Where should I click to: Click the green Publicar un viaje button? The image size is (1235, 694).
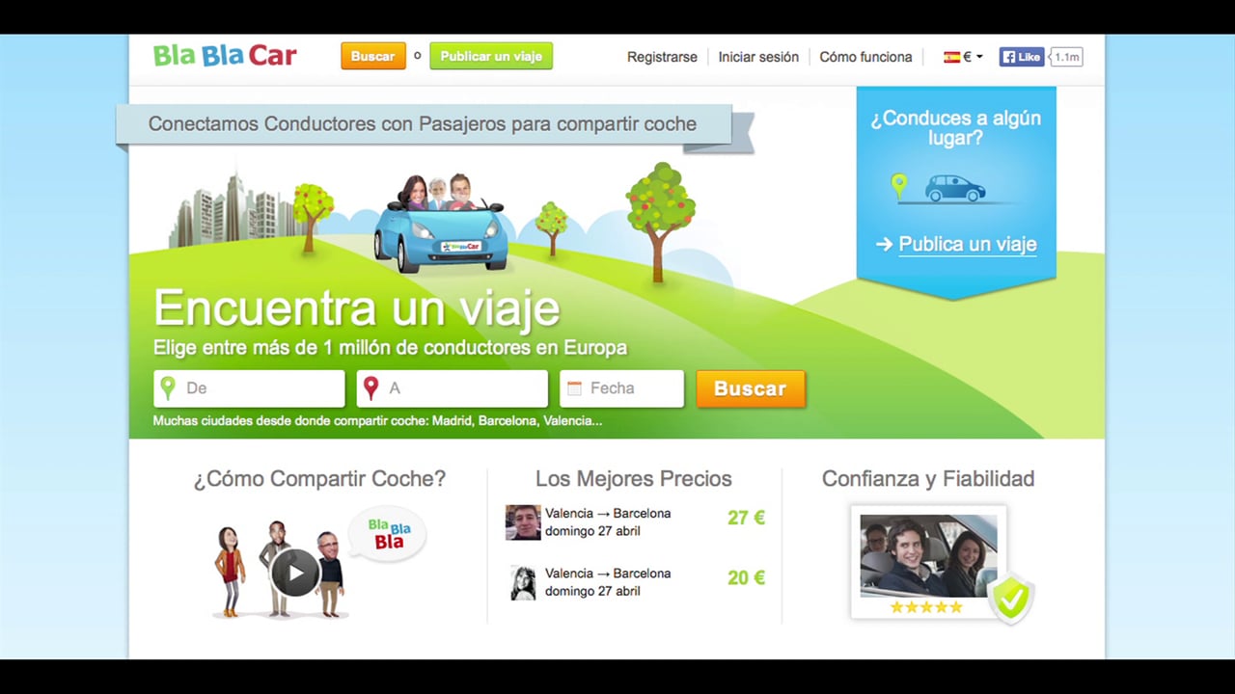pos(491,56)
